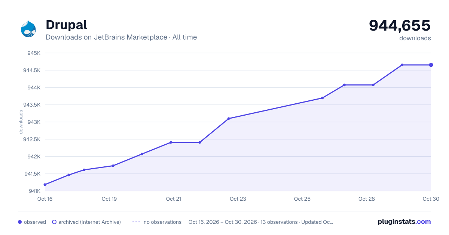Click the Oct 25 x-axis label
Screen dimensions: 449x235
(302, 199)
